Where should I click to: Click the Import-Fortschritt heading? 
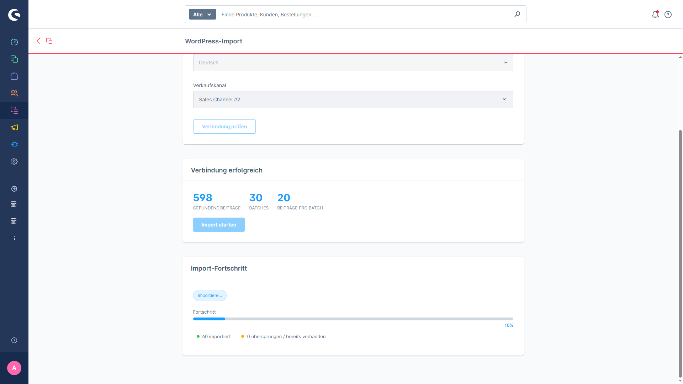click(x=219, y=268)
